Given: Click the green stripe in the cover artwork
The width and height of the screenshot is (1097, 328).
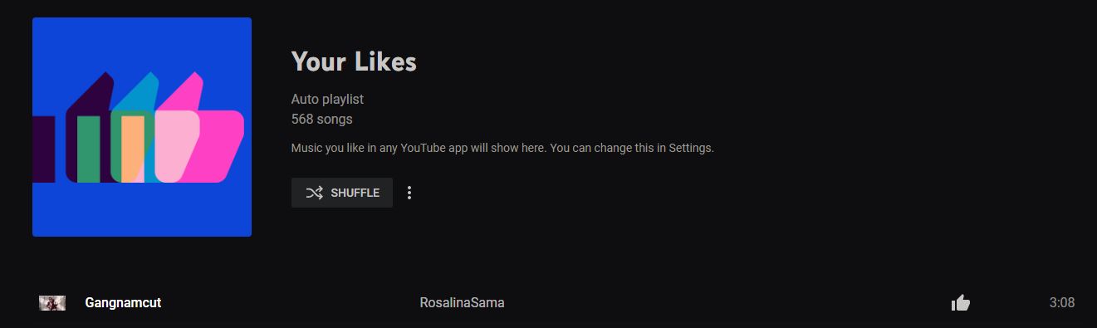Looking at the screenshot, I should click(x=89, y=149).
